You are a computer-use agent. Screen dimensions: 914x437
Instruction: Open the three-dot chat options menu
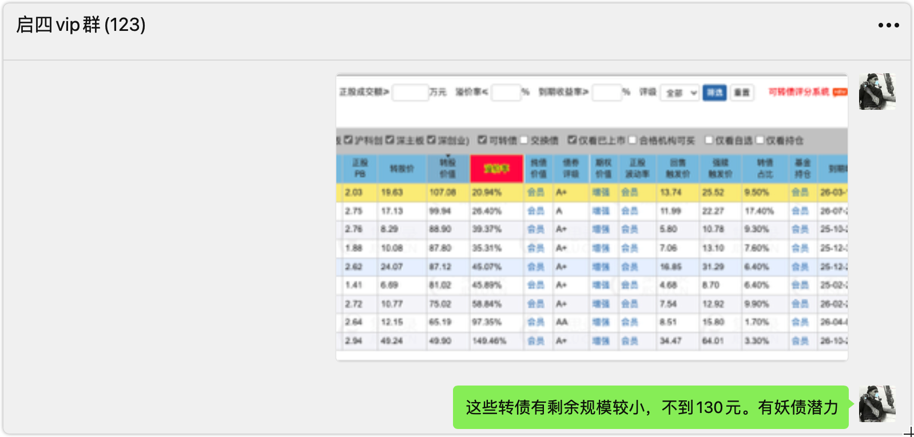pos(888,25)
